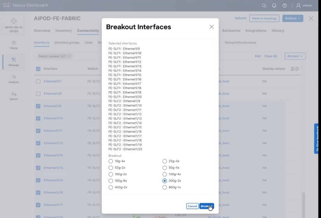Image resolution: width=321 pixels, height=218 pixels.
Task: Open notifications via the bell icon
Action: [x=274, y=5]
